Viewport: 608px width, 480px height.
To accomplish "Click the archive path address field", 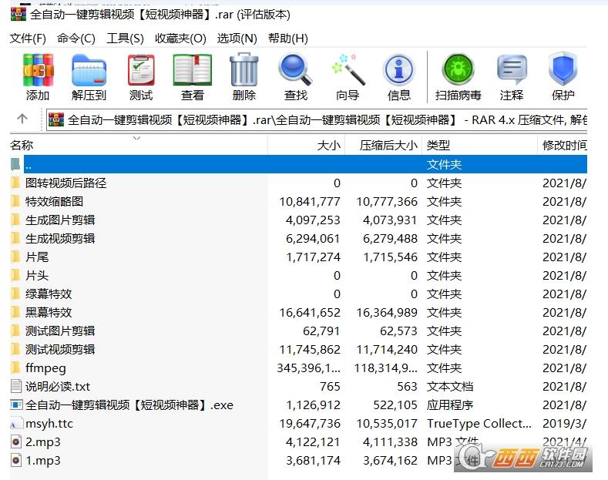I will coord(317,119).
